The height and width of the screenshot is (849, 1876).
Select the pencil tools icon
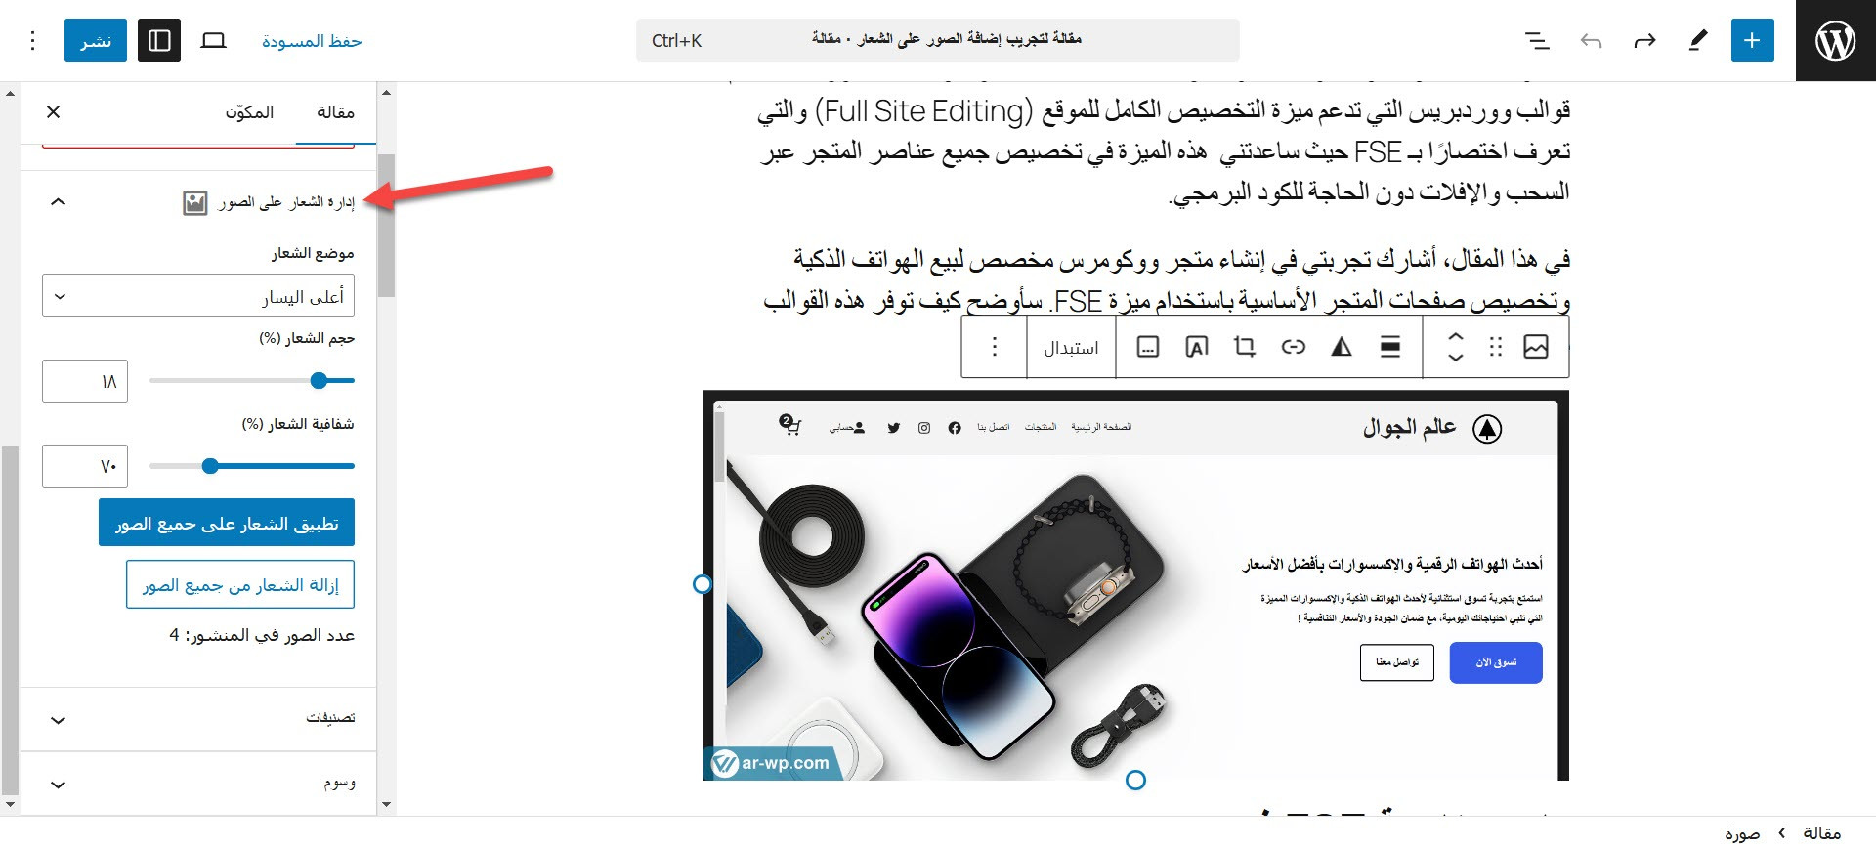pos(1698,40)
